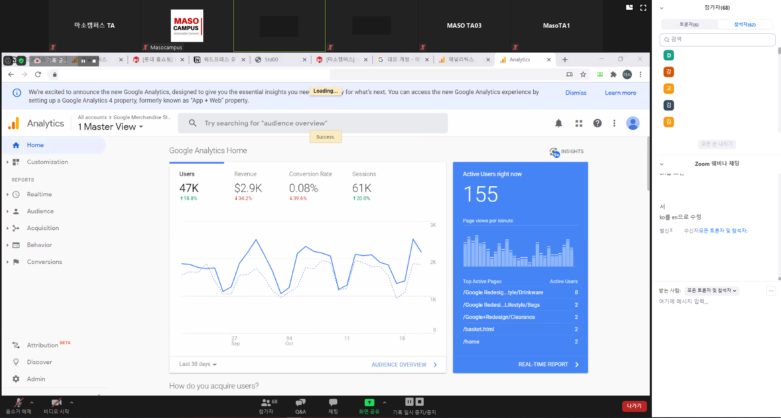Switch to the Analytics browser tab
Viewport: 781px width, 418px height.
520,60
